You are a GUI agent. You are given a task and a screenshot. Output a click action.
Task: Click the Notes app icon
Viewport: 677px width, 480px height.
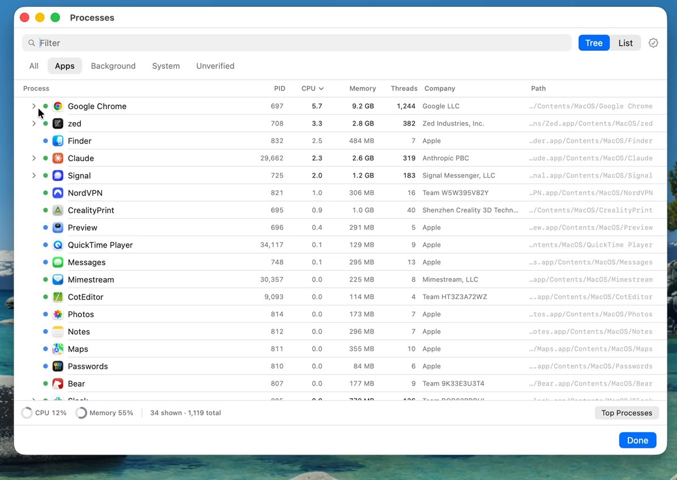[x=58, y=331]
